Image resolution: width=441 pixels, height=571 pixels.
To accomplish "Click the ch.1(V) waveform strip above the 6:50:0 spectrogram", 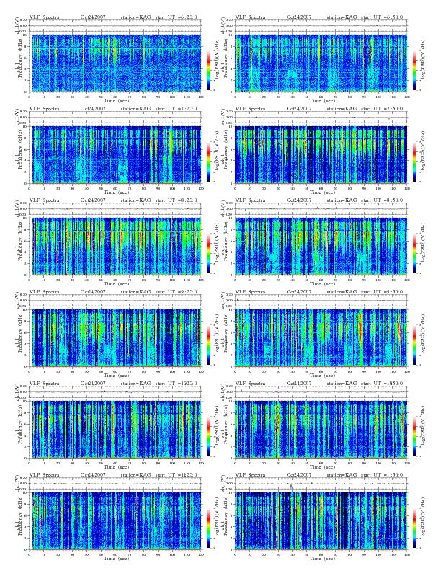I will pyautogui.click(x=321, y=26).
